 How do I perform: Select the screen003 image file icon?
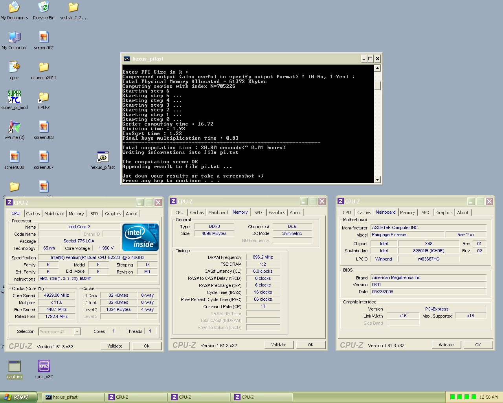click(44, 127)
